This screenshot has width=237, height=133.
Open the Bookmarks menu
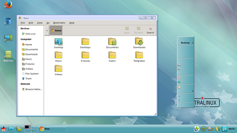click(59, 23)
